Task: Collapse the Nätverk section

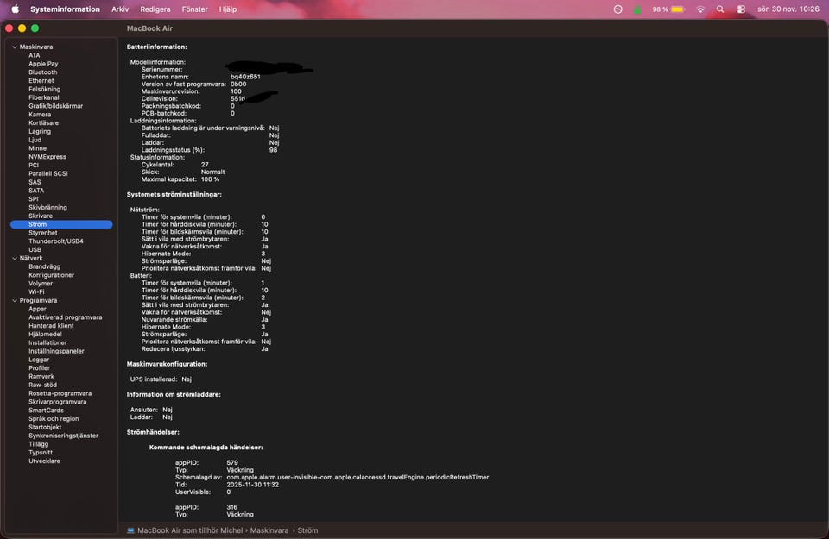Action: [x=15, y=258]
